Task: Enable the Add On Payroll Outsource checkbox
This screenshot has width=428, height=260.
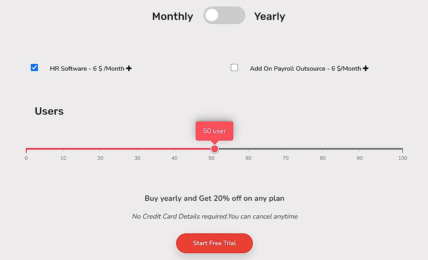Action: [234, 67]
